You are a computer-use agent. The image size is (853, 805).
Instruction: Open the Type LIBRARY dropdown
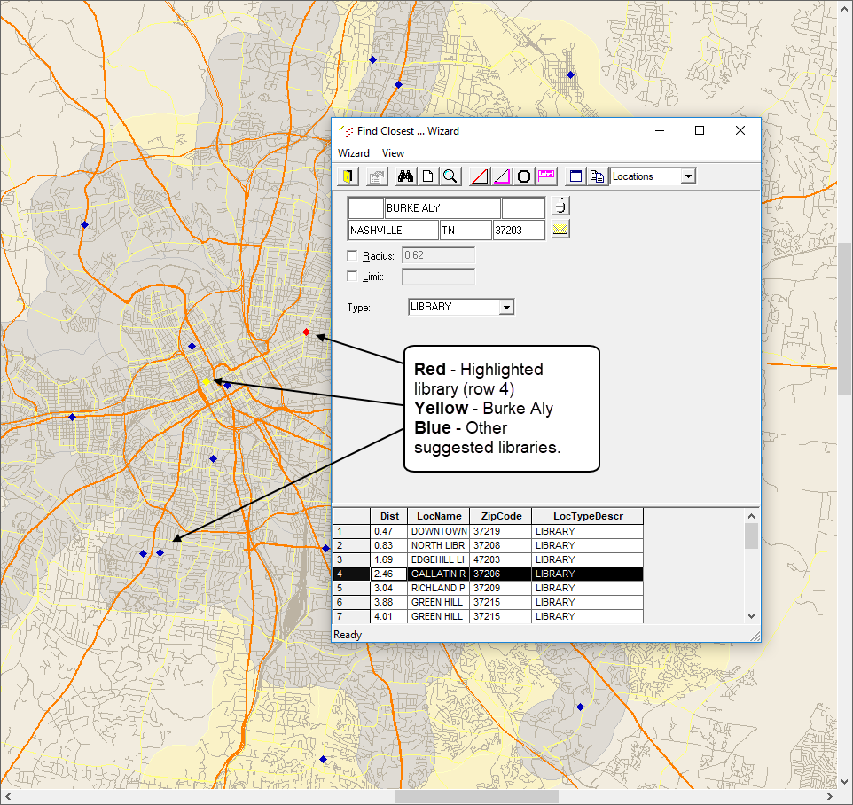click(506, 307)
